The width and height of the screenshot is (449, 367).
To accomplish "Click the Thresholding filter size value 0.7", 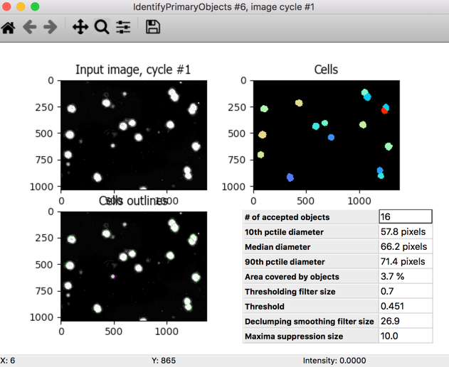I will tap(406, 291).
